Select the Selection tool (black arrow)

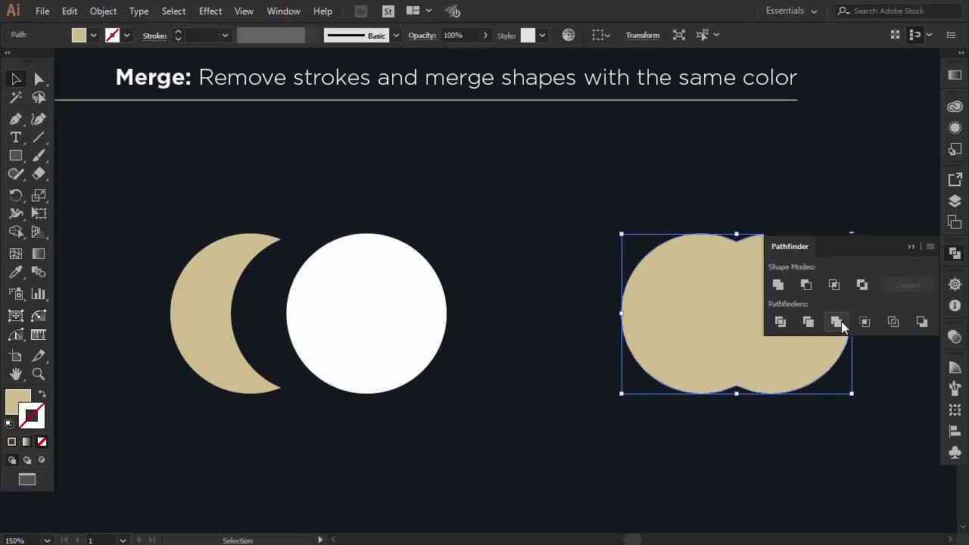click(x=16, y=79)
